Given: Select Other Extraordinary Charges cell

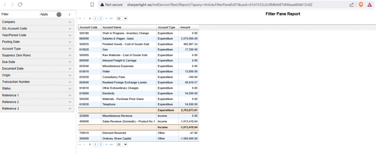Looking at the screenshot, I should point(129,88).
